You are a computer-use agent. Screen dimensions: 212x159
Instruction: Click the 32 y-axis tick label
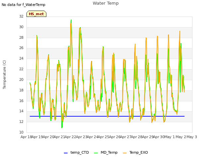[x=21, y=16]
